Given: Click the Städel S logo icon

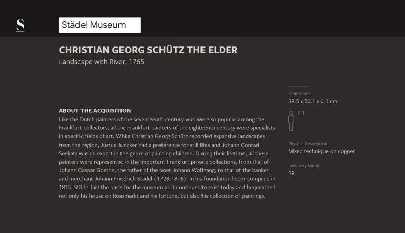Looking at the screenshot, I should (x=20, y=25).
